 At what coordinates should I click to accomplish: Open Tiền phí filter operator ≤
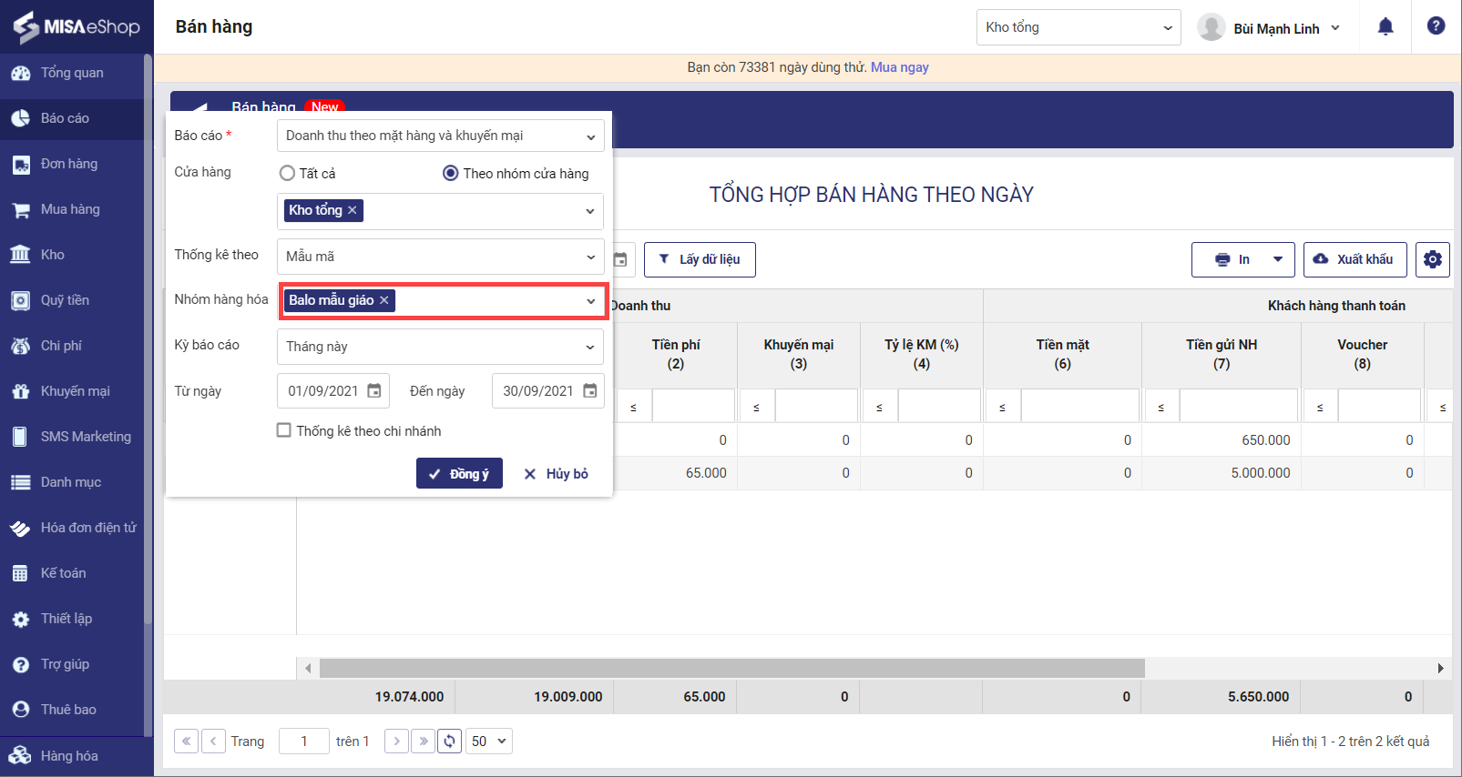(x=633, y=406)
